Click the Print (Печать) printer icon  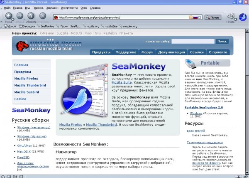231,16
